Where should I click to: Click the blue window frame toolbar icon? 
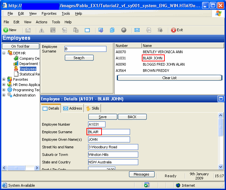click(87, 30)
